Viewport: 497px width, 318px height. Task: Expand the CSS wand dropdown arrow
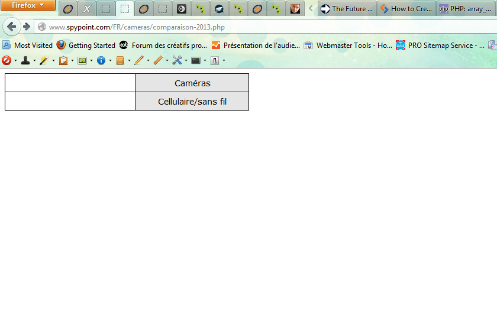[x=53, y=60]
